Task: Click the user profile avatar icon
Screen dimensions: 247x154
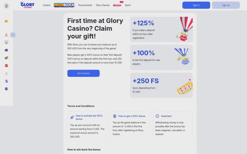Action: 6,6
